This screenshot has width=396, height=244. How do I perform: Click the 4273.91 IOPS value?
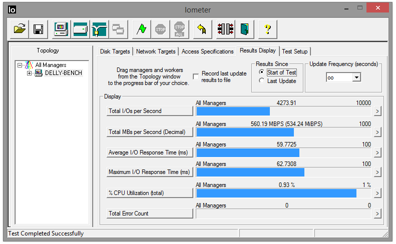[x=286, y=103]
